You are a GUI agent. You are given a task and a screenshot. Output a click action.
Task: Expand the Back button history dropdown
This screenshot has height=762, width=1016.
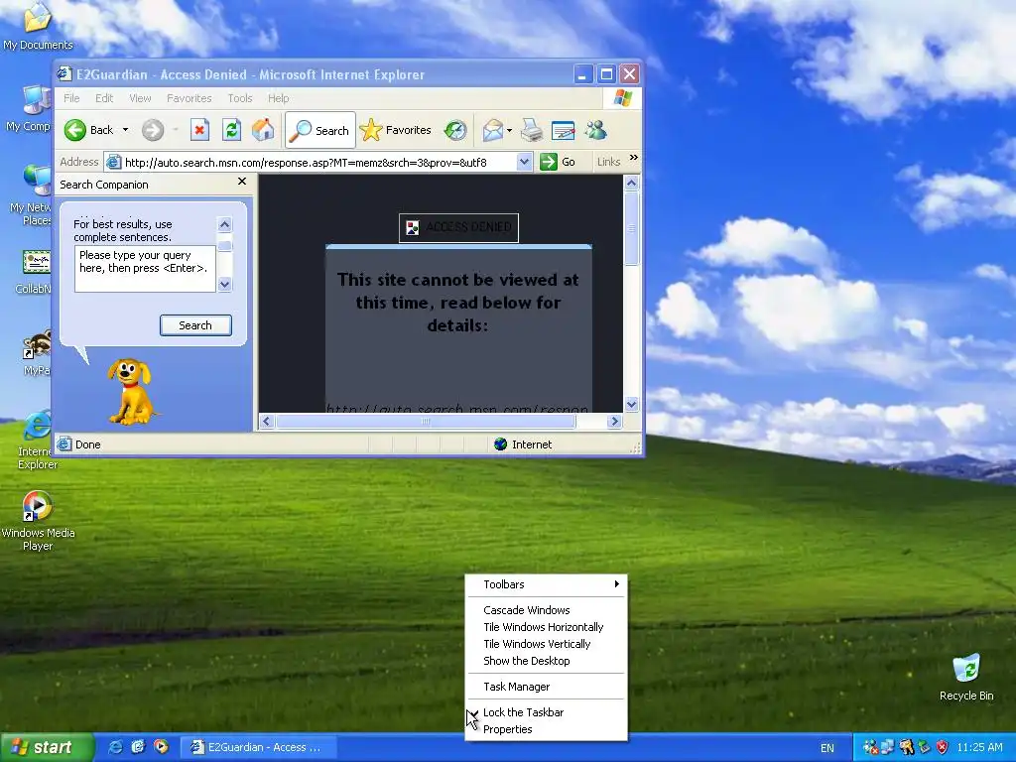125,130
